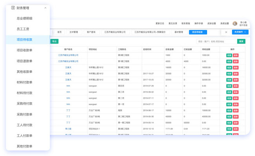The image size is (255, 156).
Task: Open 系统设置 in the top bar
Action: tap(224, 24)
